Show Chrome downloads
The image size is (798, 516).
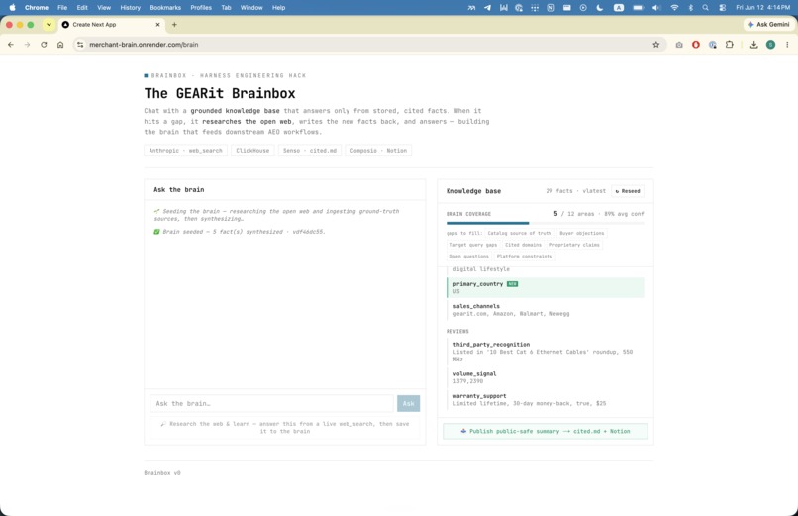(753, 45)
